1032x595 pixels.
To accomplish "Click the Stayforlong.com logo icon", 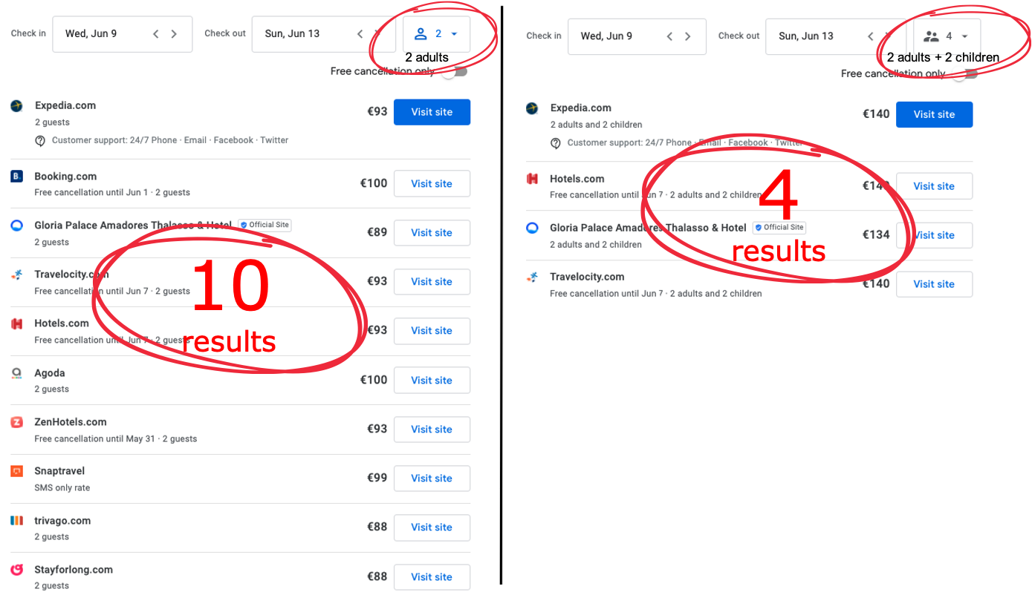I will click(16, 570).
